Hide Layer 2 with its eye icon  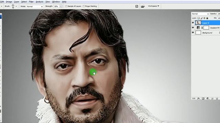pyautogui.click(x=193, y=23)
